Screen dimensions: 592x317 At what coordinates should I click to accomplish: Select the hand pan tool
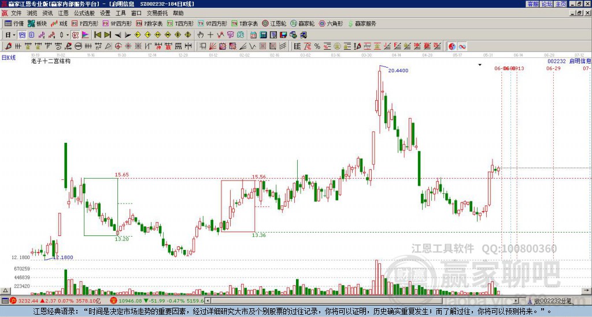point(200,35)
